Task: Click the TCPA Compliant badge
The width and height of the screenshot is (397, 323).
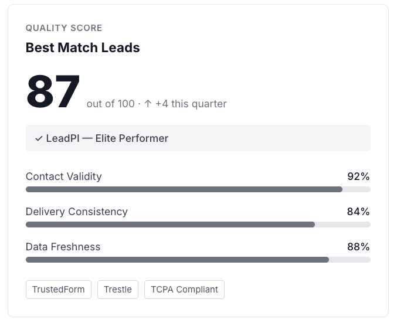Action: coord(184,290)
